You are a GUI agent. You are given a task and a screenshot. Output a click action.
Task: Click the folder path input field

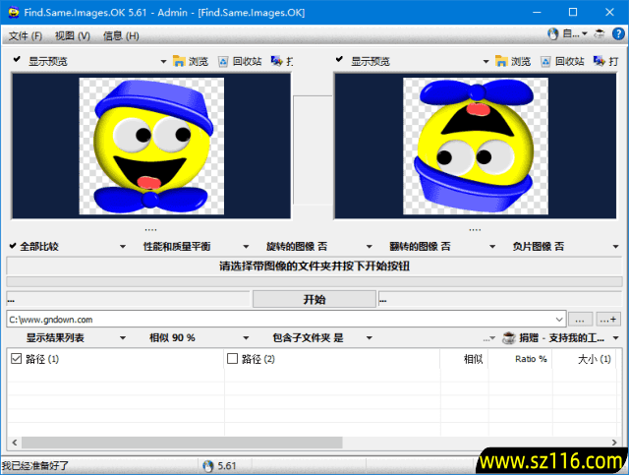279,320
